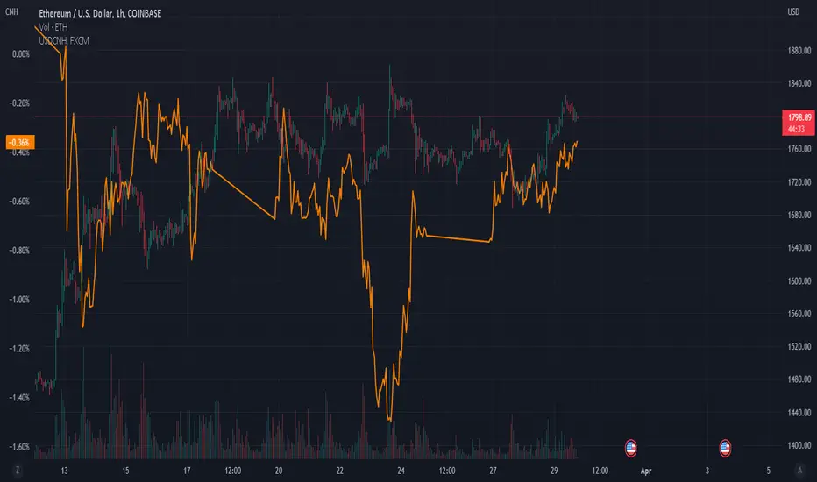Image resolution: width=817 pixels, height=482 pixels.
Task: Click the 1520.00 price axis label
Action: [799, 346]
